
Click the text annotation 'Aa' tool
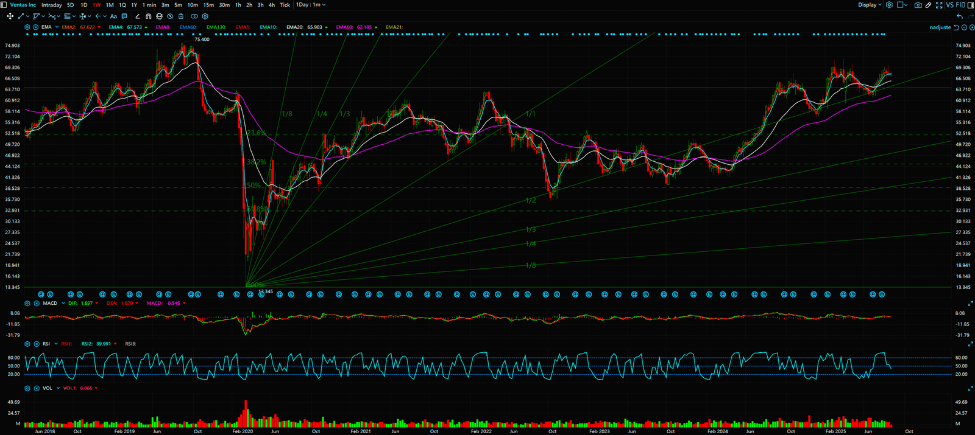113,16
